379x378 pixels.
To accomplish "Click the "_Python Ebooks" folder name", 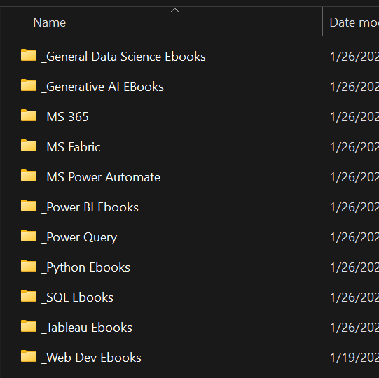I will (x=85, y=268).
